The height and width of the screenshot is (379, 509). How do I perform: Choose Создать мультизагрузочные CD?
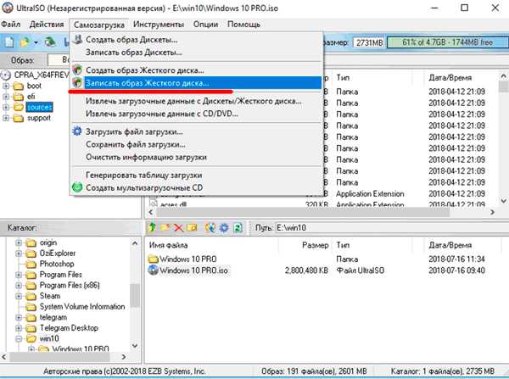(x=197, y=187)
